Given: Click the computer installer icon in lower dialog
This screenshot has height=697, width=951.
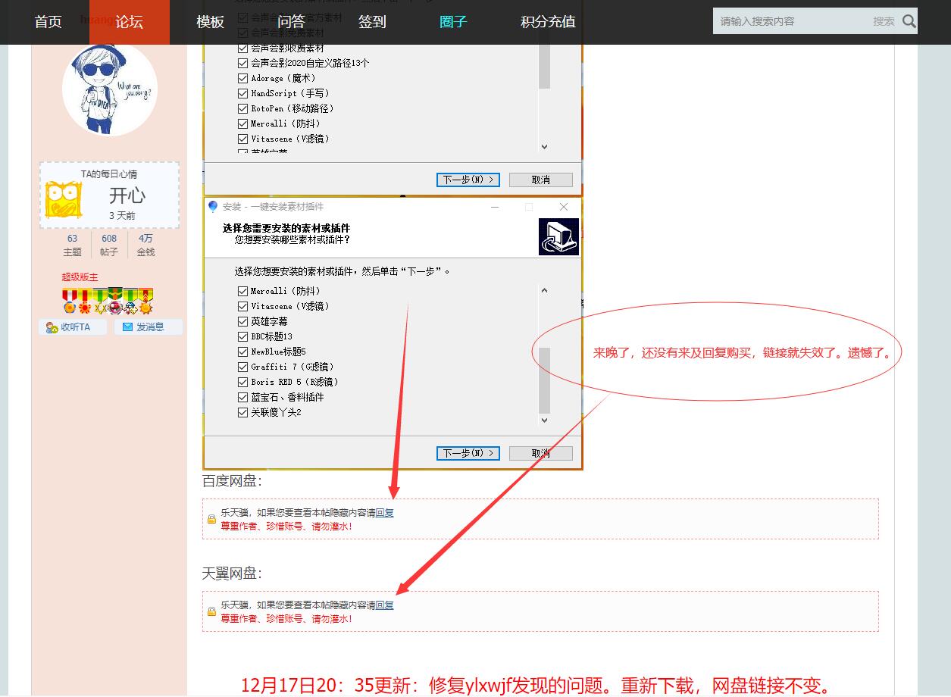Looking at the screenshot, I should 558,237.
